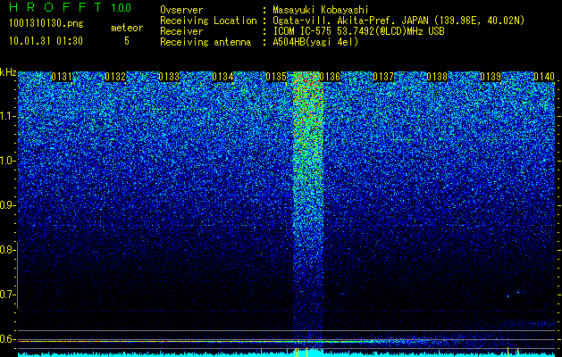
Task: Click the 0.7 kHz axis label
Action: click(x=6, y=295)
